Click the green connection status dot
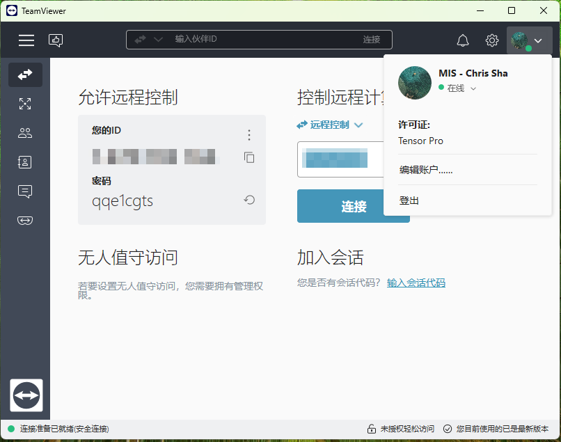561x442 pixels. tap(11, 429)
